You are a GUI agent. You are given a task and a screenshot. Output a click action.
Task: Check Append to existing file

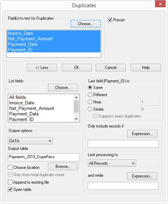pyautogui.click(x=10, y=182)
